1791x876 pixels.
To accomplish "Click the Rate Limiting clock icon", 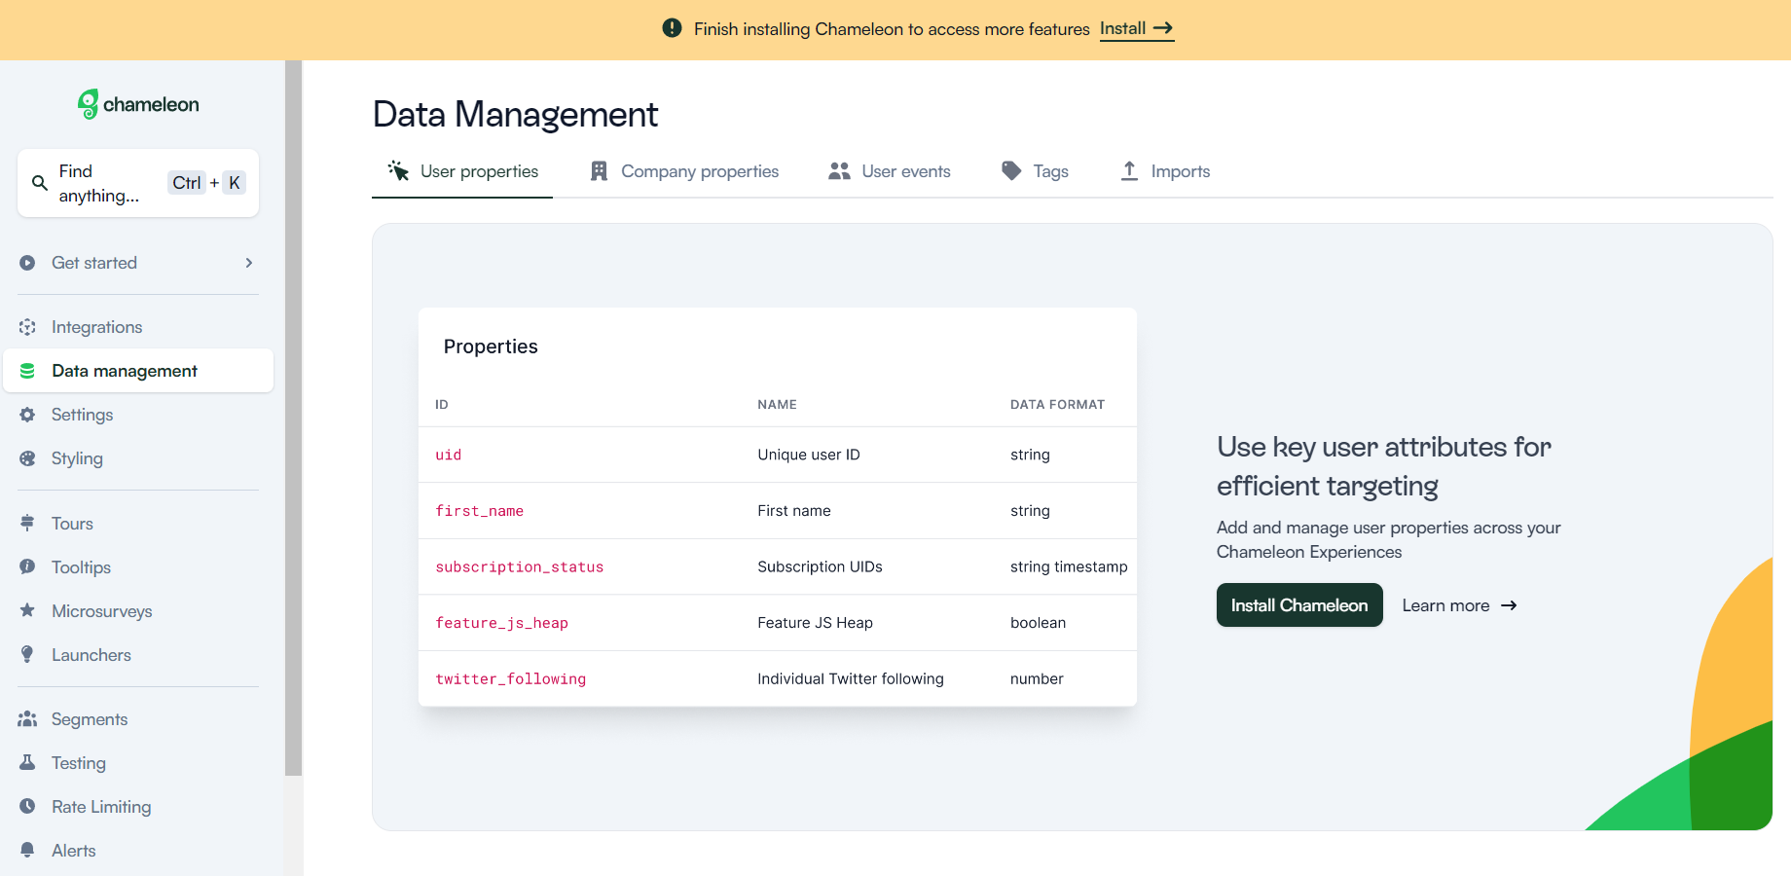I will click(x=27, y=807).
